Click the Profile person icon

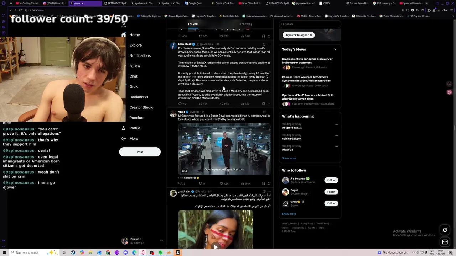tap(124, 128)
